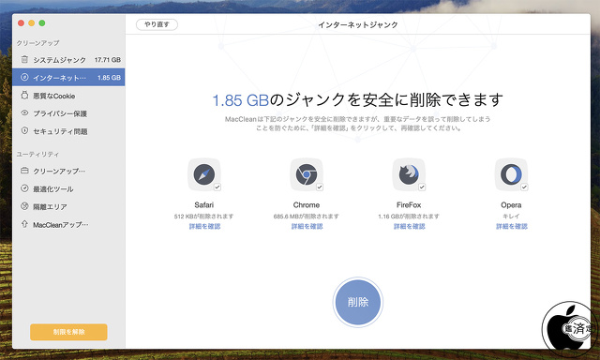Click the 17.71 GB size value
This screenshot has height=360, width=600.
(108, 60)
